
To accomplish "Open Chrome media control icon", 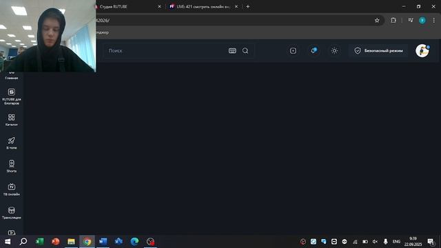I will click(x=411, y=20).
